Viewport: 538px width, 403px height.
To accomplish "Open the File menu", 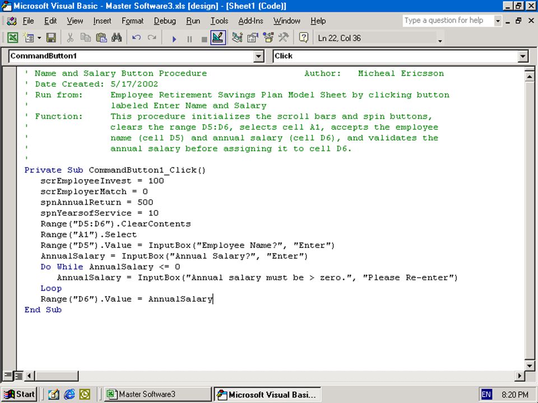I will click(28, 21).
